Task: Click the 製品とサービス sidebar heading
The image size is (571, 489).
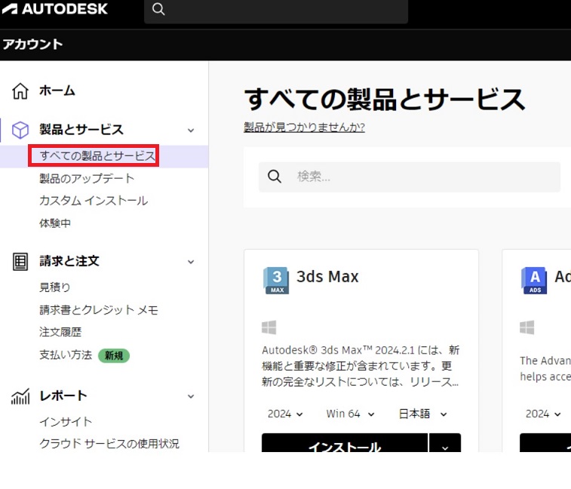Action: coord(81,130)
